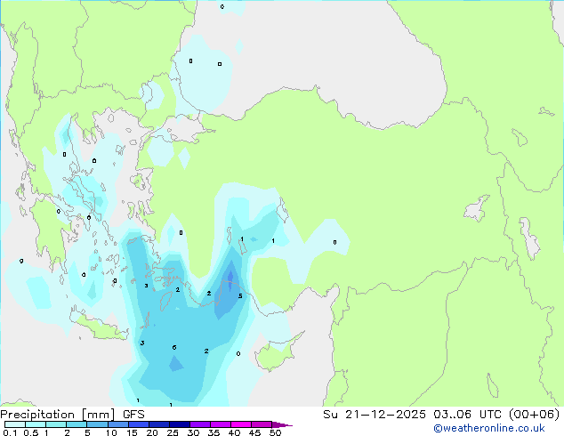Pick the 0.5–1 mm legend color box
Screen dimensions: 564x436
(x=36, y=424)
